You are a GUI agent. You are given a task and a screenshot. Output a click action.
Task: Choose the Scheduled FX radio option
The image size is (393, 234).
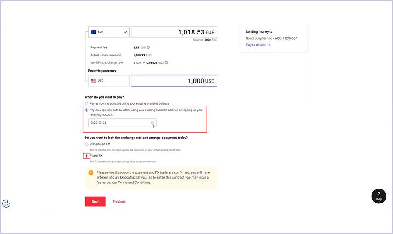pyautogui.click(x=86, y=144)
